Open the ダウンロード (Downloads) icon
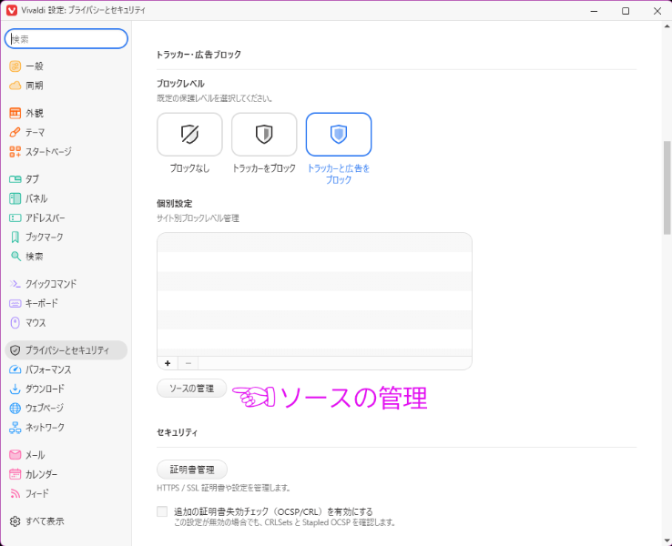The height and width of the screenshot is (546, 672). 15,389
